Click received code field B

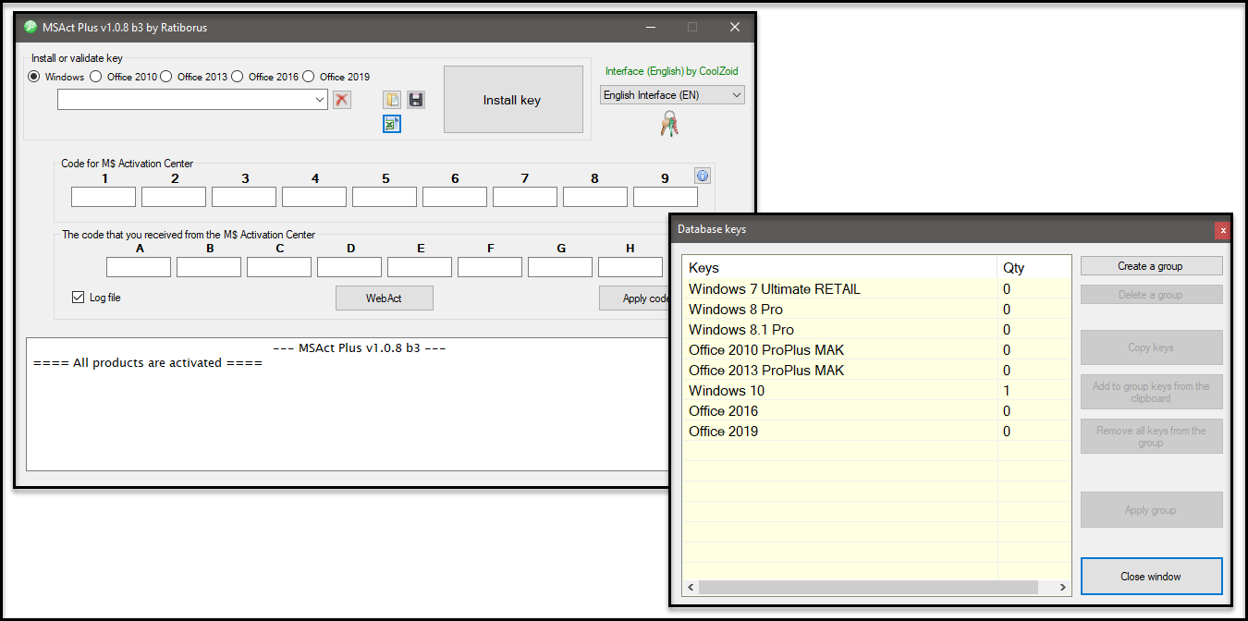coord(209,267)
